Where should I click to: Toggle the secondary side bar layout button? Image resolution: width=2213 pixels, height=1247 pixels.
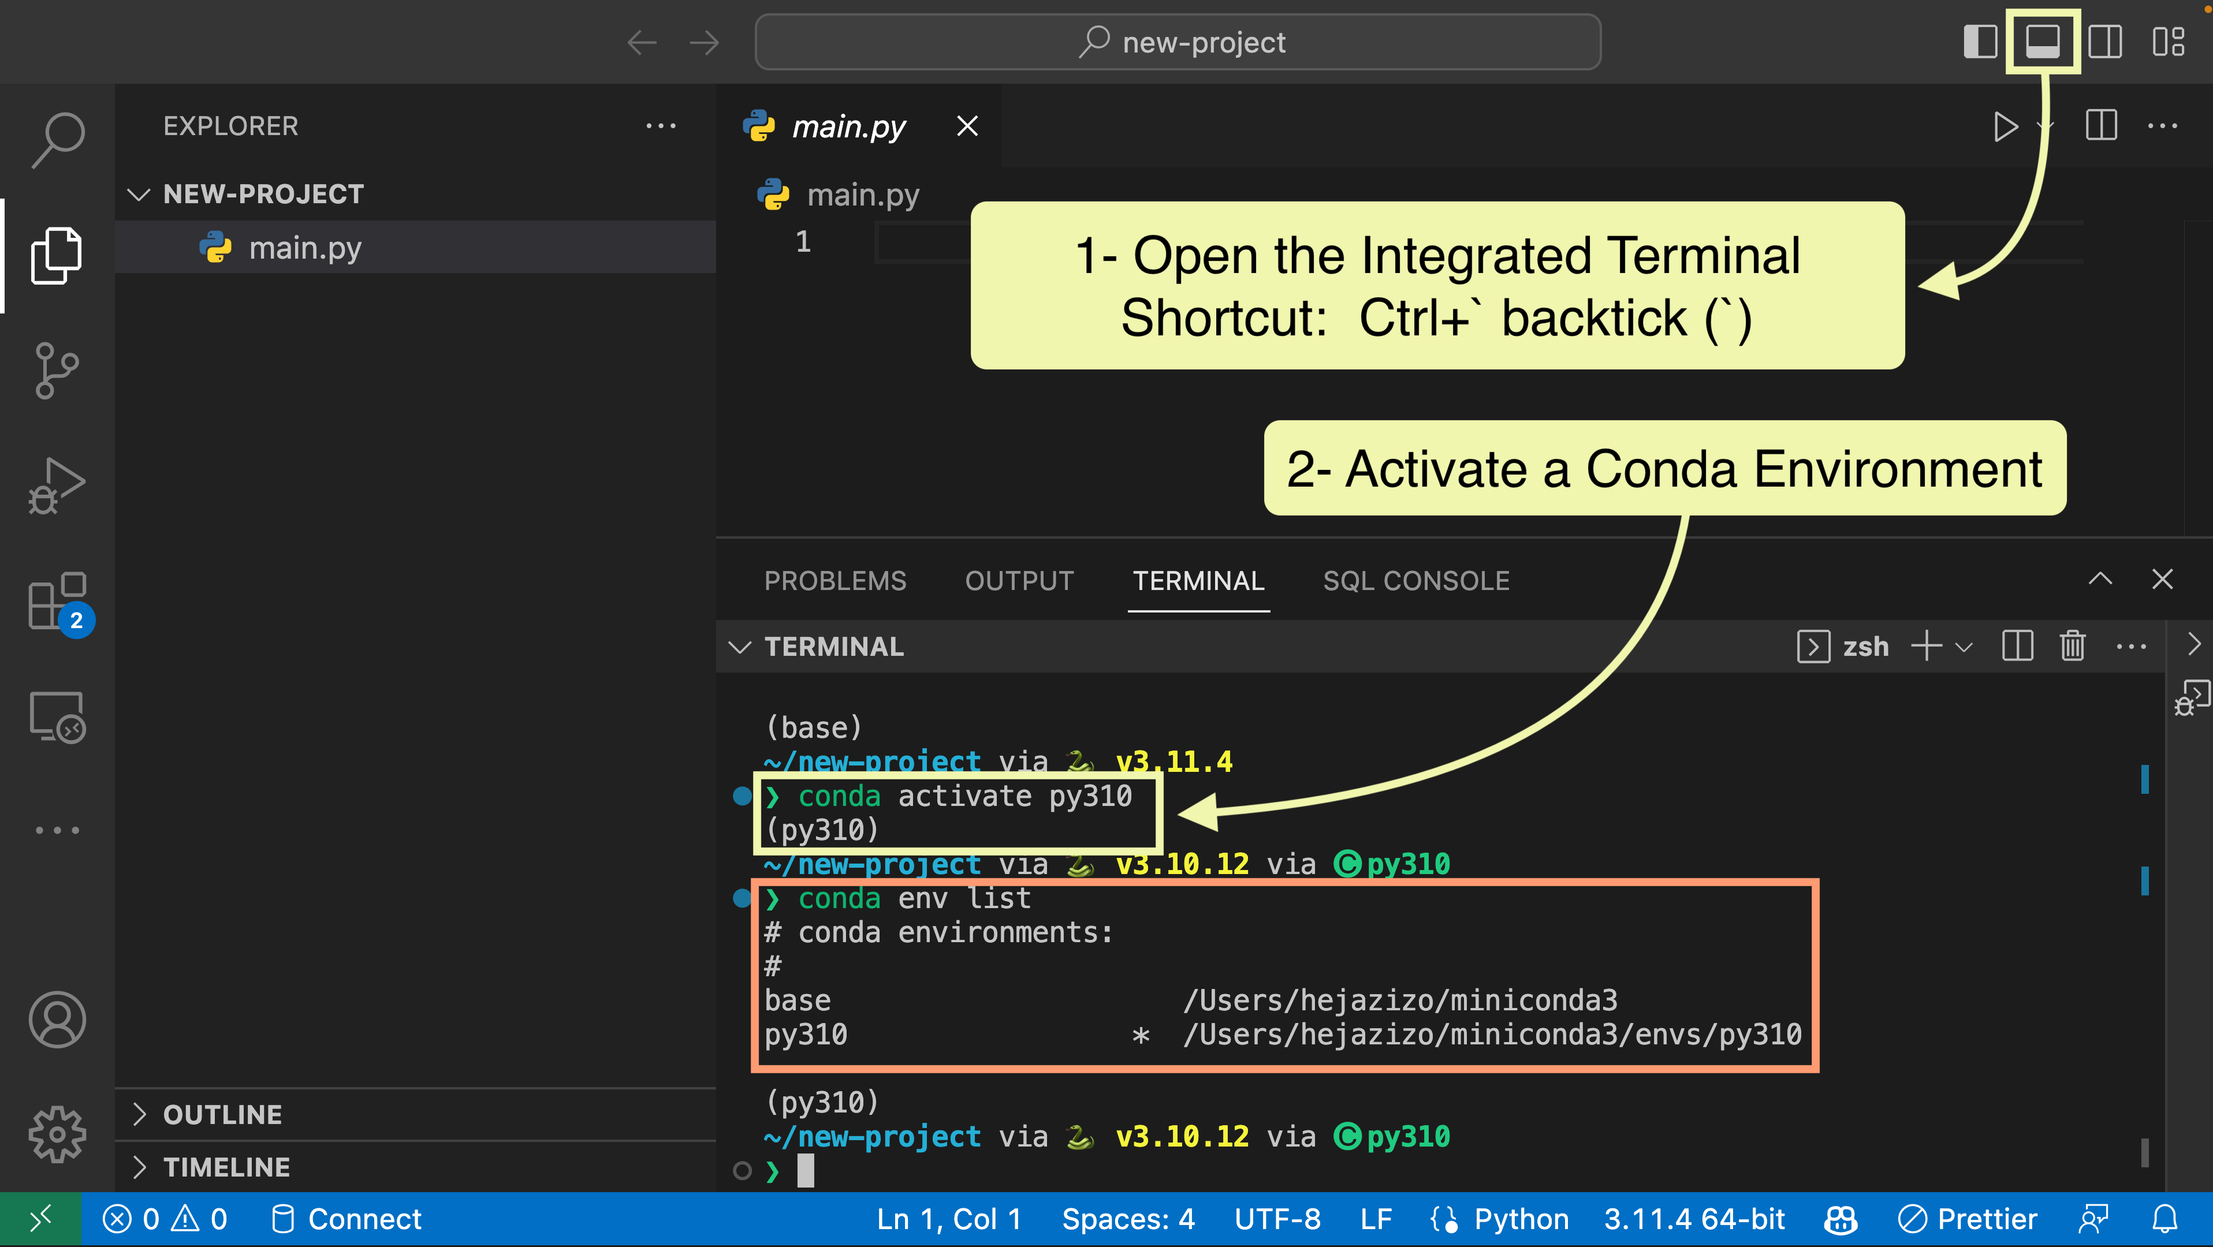click(2105, 41)
